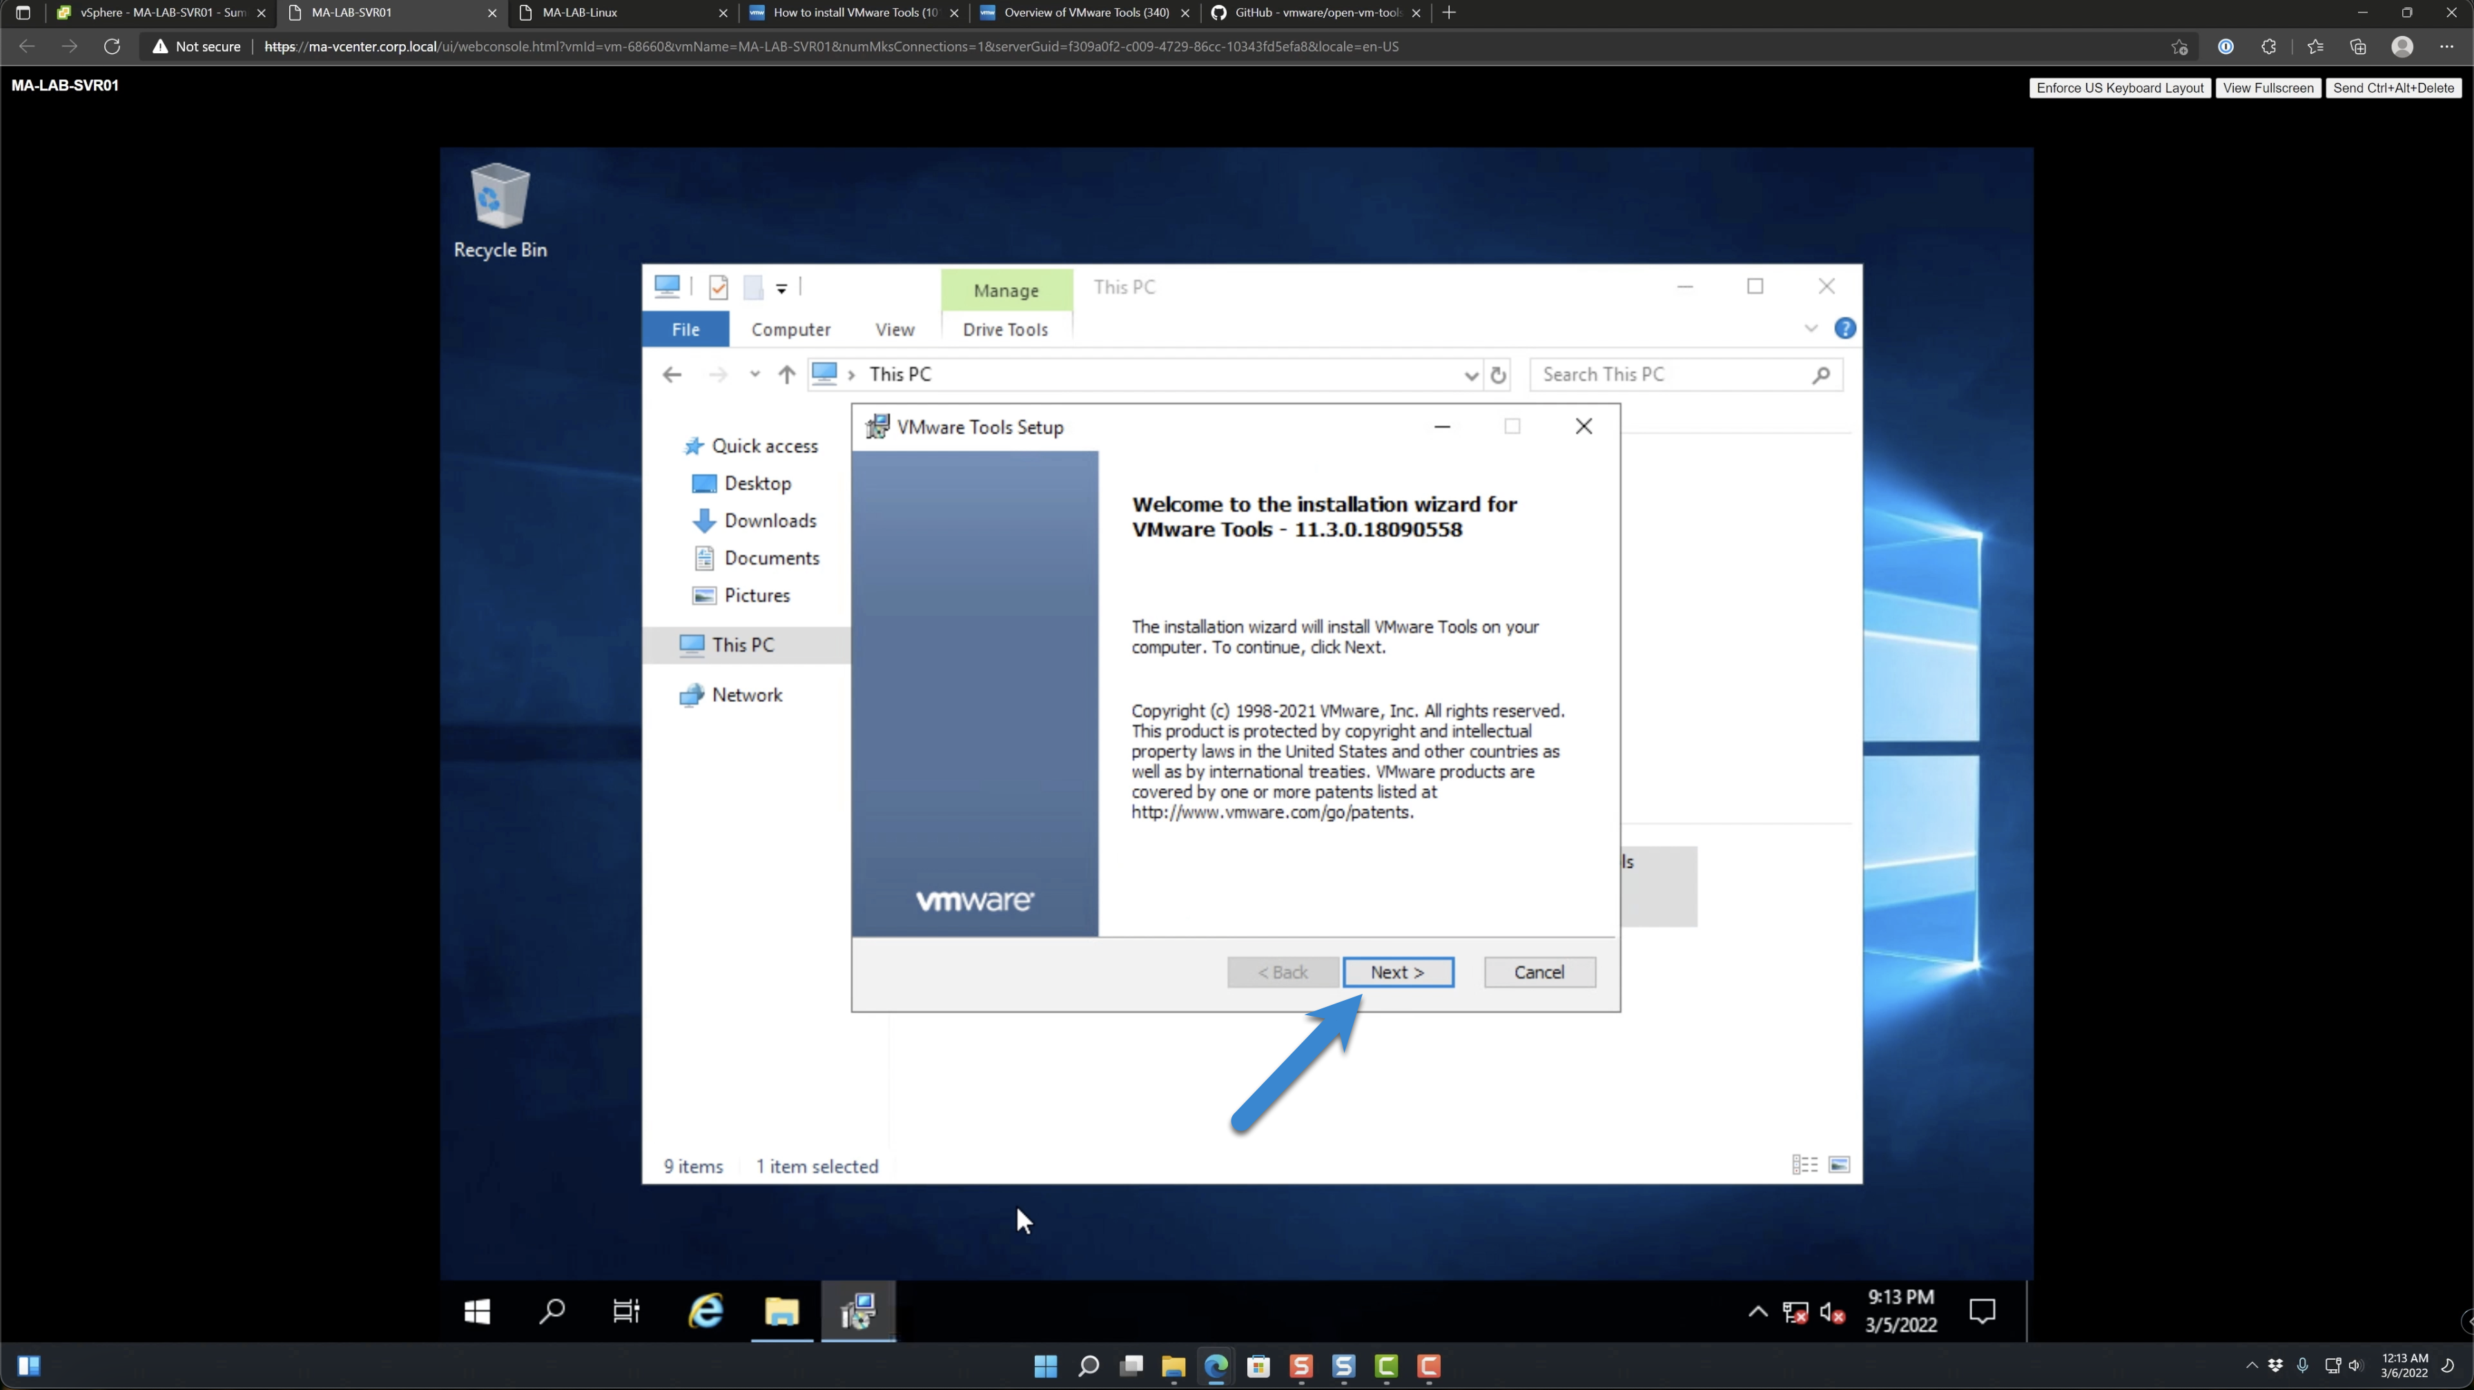Click Enforce US Keyboard Layout button
Screen dimensions: 2474x1390
2120,88
